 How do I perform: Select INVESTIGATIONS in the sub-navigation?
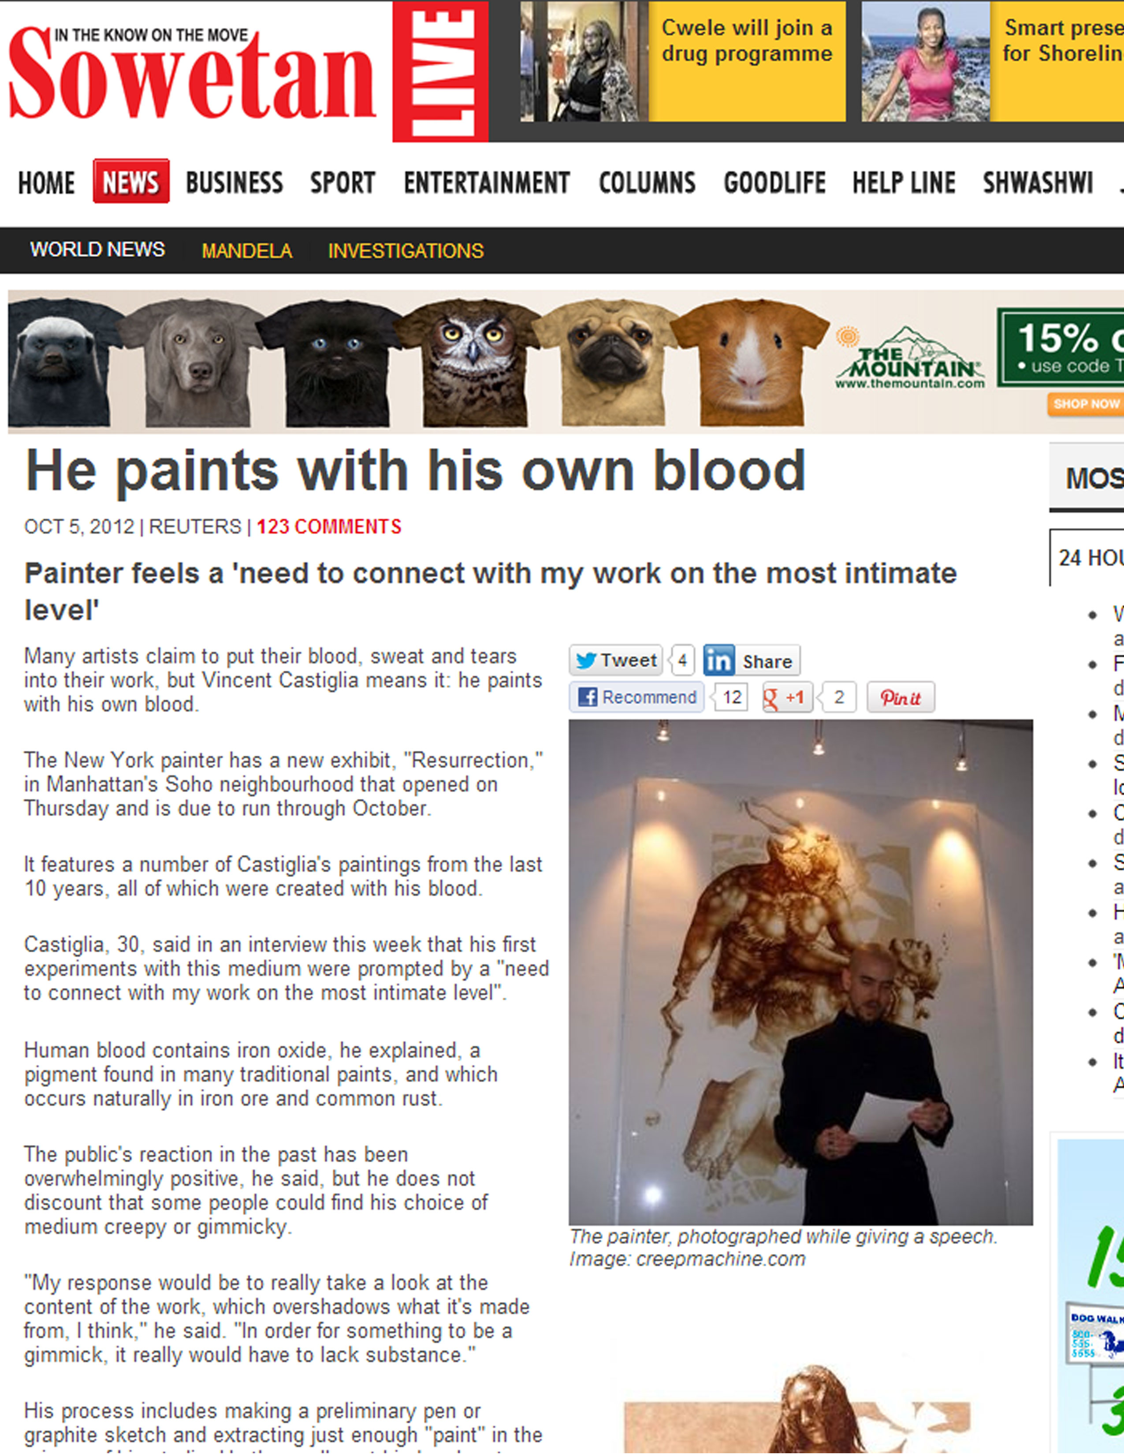[x=406, y=250]
